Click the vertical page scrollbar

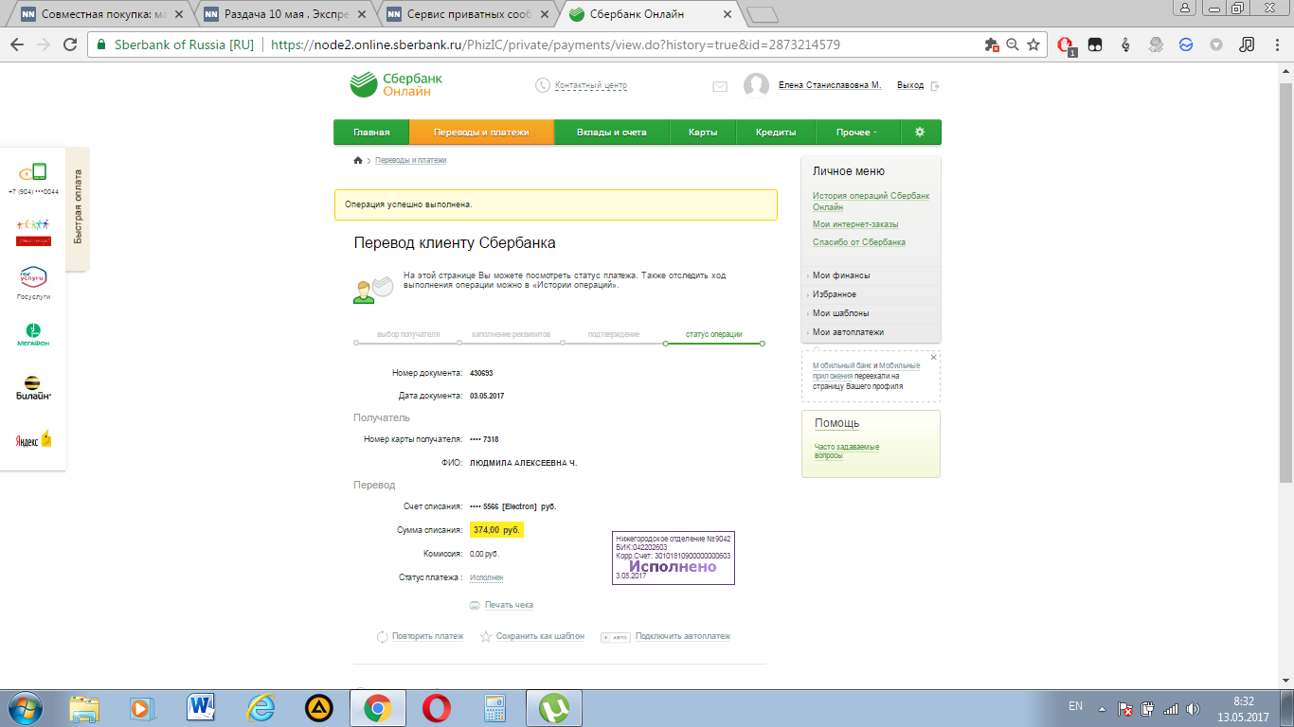point(1286,284)
